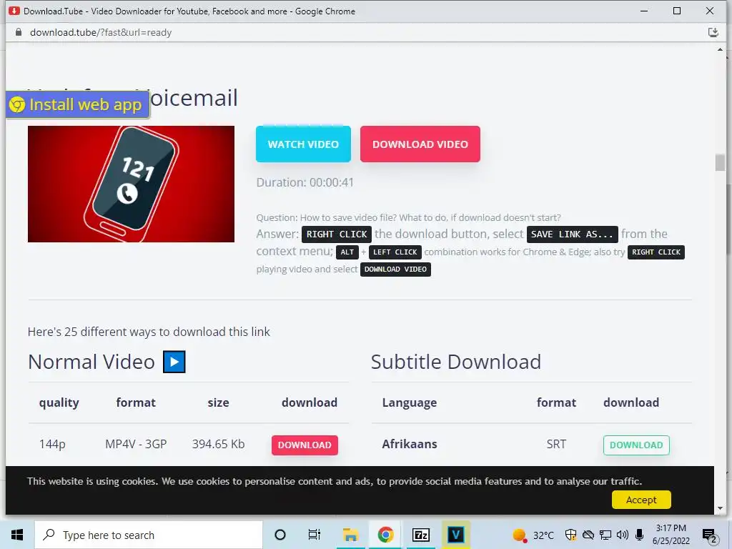Click the scrollbar down arrow

pyautogui.click(x=720, y=508)
